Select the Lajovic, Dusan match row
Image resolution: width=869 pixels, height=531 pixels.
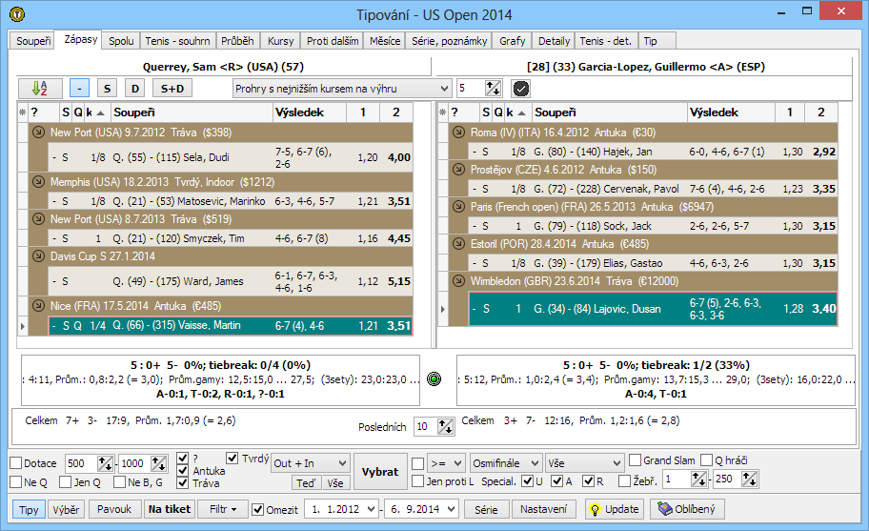[x=653, y=309]
